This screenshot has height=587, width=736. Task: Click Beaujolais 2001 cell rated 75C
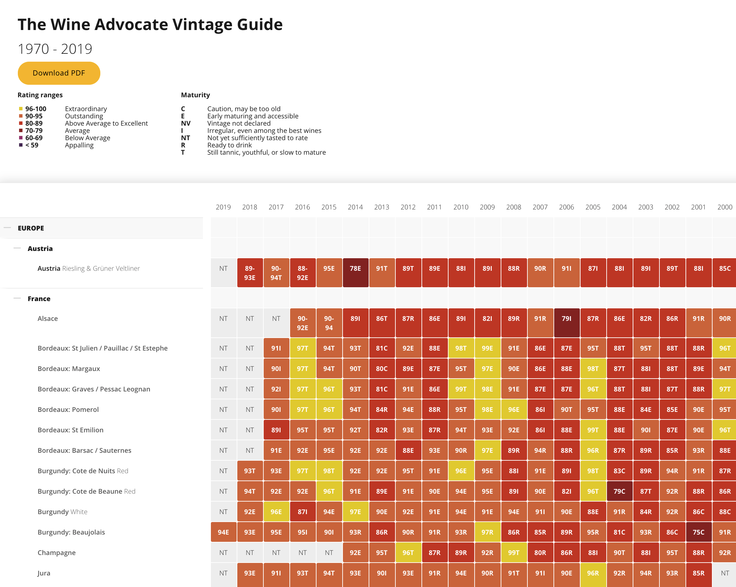tap(698, 533)
